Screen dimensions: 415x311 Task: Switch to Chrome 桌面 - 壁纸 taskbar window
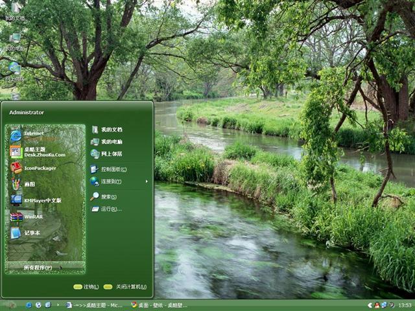coord(160,305)
